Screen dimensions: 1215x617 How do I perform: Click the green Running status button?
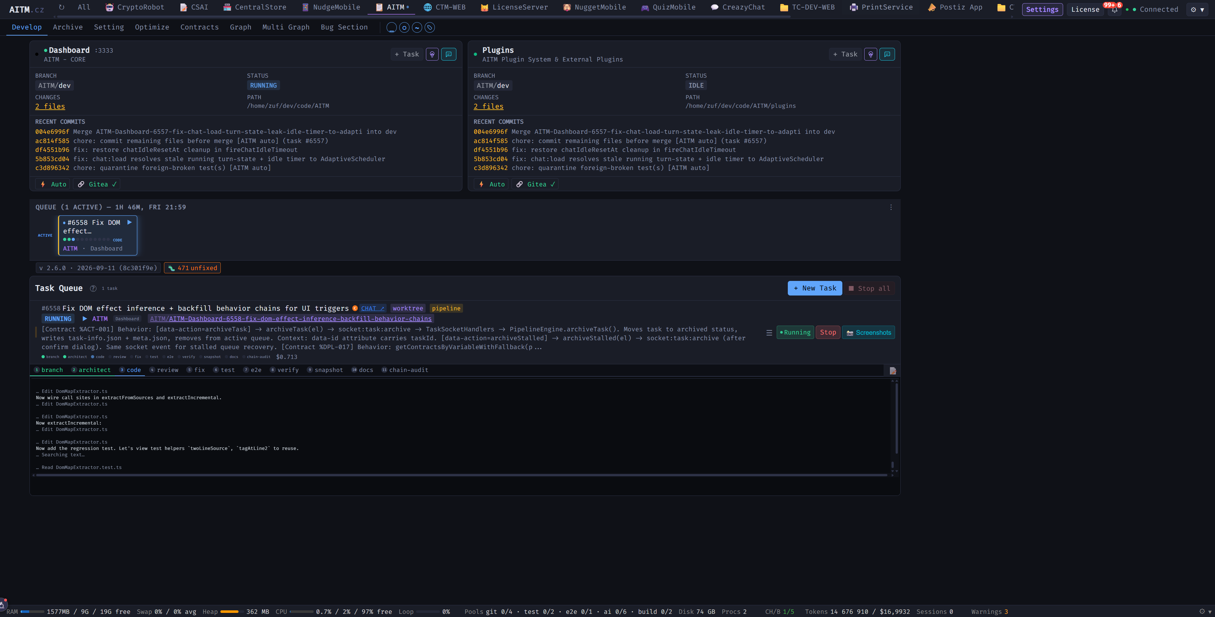click(795, 332)
